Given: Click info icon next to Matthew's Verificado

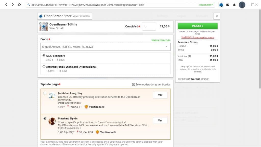Looking at the screenshot, I should 114,132.
